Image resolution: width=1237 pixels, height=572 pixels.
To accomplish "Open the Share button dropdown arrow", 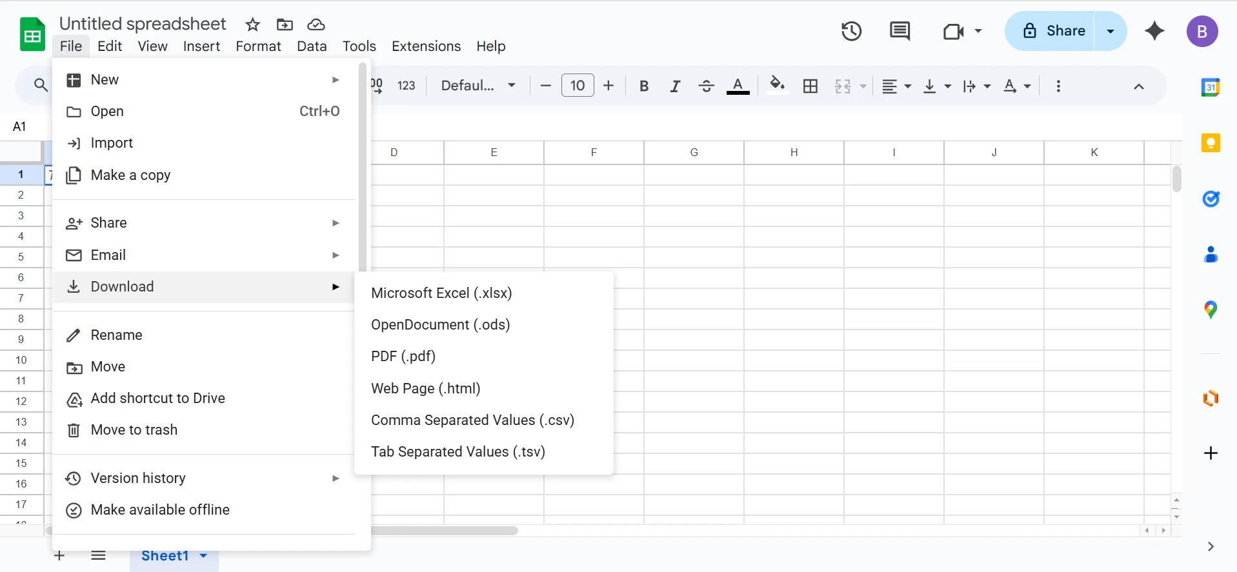I will [x=1111, y=31].
